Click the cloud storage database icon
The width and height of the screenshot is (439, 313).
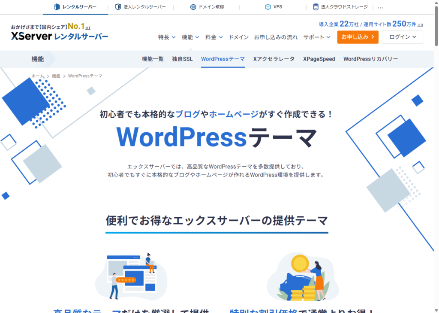coord(316,7)
